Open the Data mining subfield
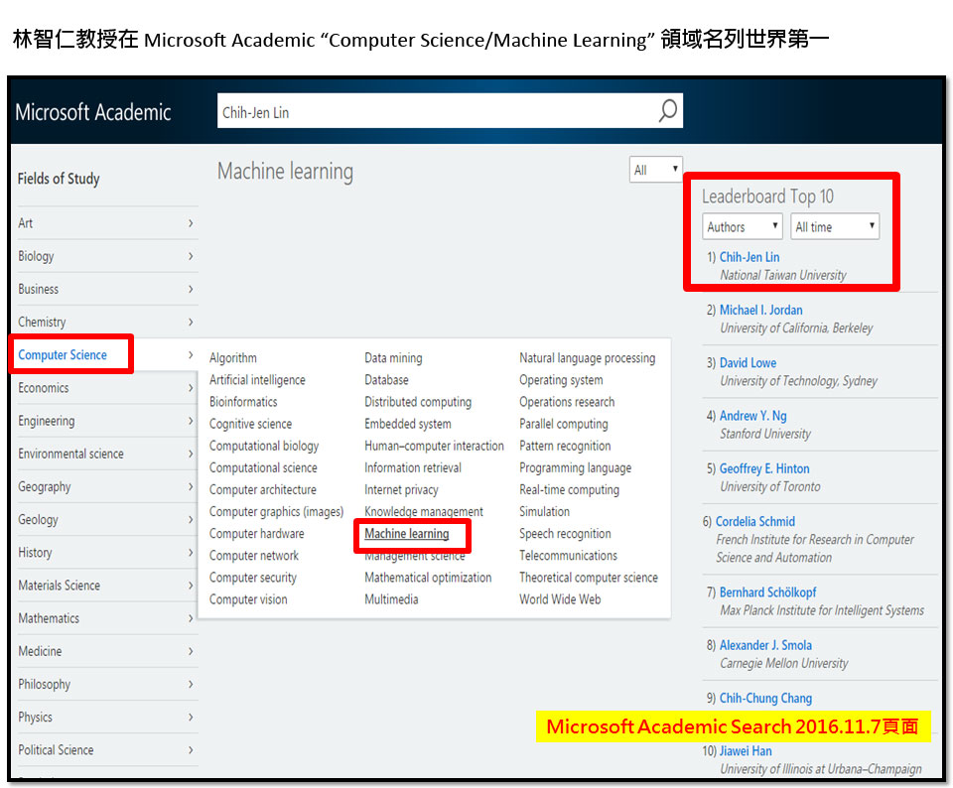953x788 pixels. (x=393, y=358)
